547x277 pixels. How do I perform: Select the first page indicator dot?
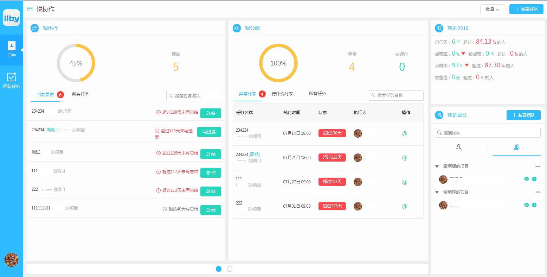coord(219,269)
